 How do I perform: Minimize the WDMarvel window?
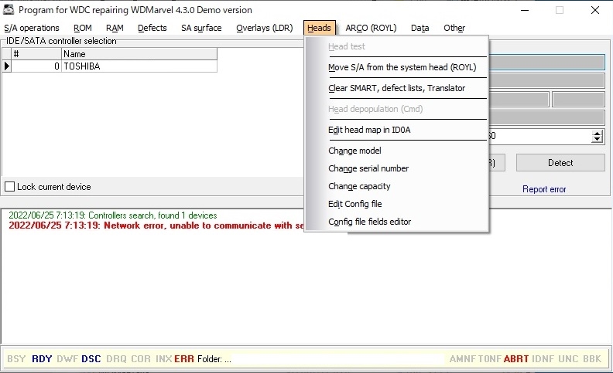pos(525,10)
